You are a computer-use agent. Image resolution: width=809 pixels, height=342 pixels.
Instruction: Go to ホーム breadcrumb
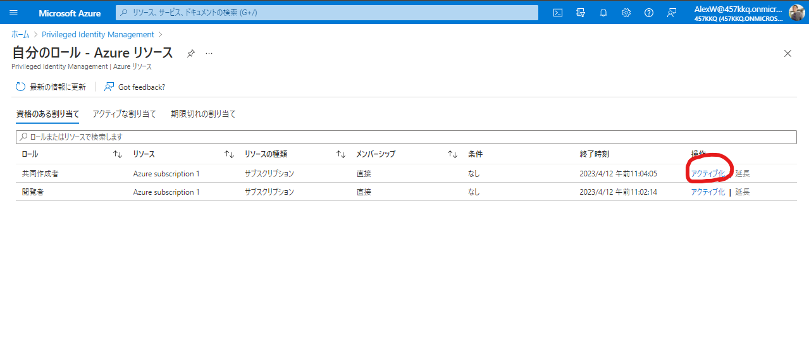tap(20, 35)
